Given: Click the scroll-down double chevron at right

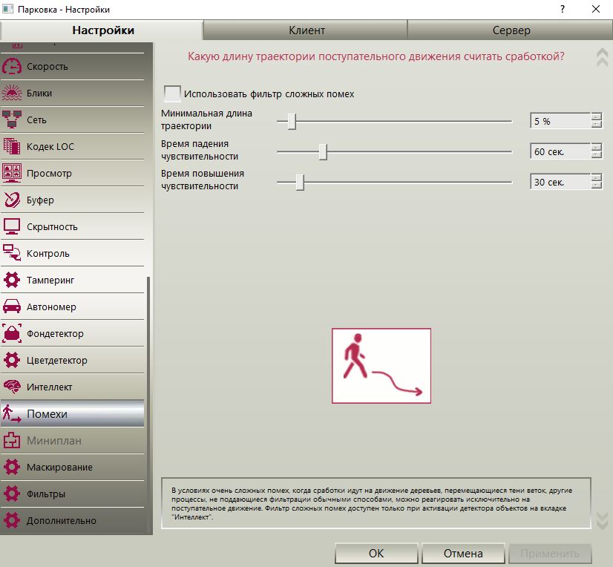Looking at the screenshot, I should click(x=602, y=520).
